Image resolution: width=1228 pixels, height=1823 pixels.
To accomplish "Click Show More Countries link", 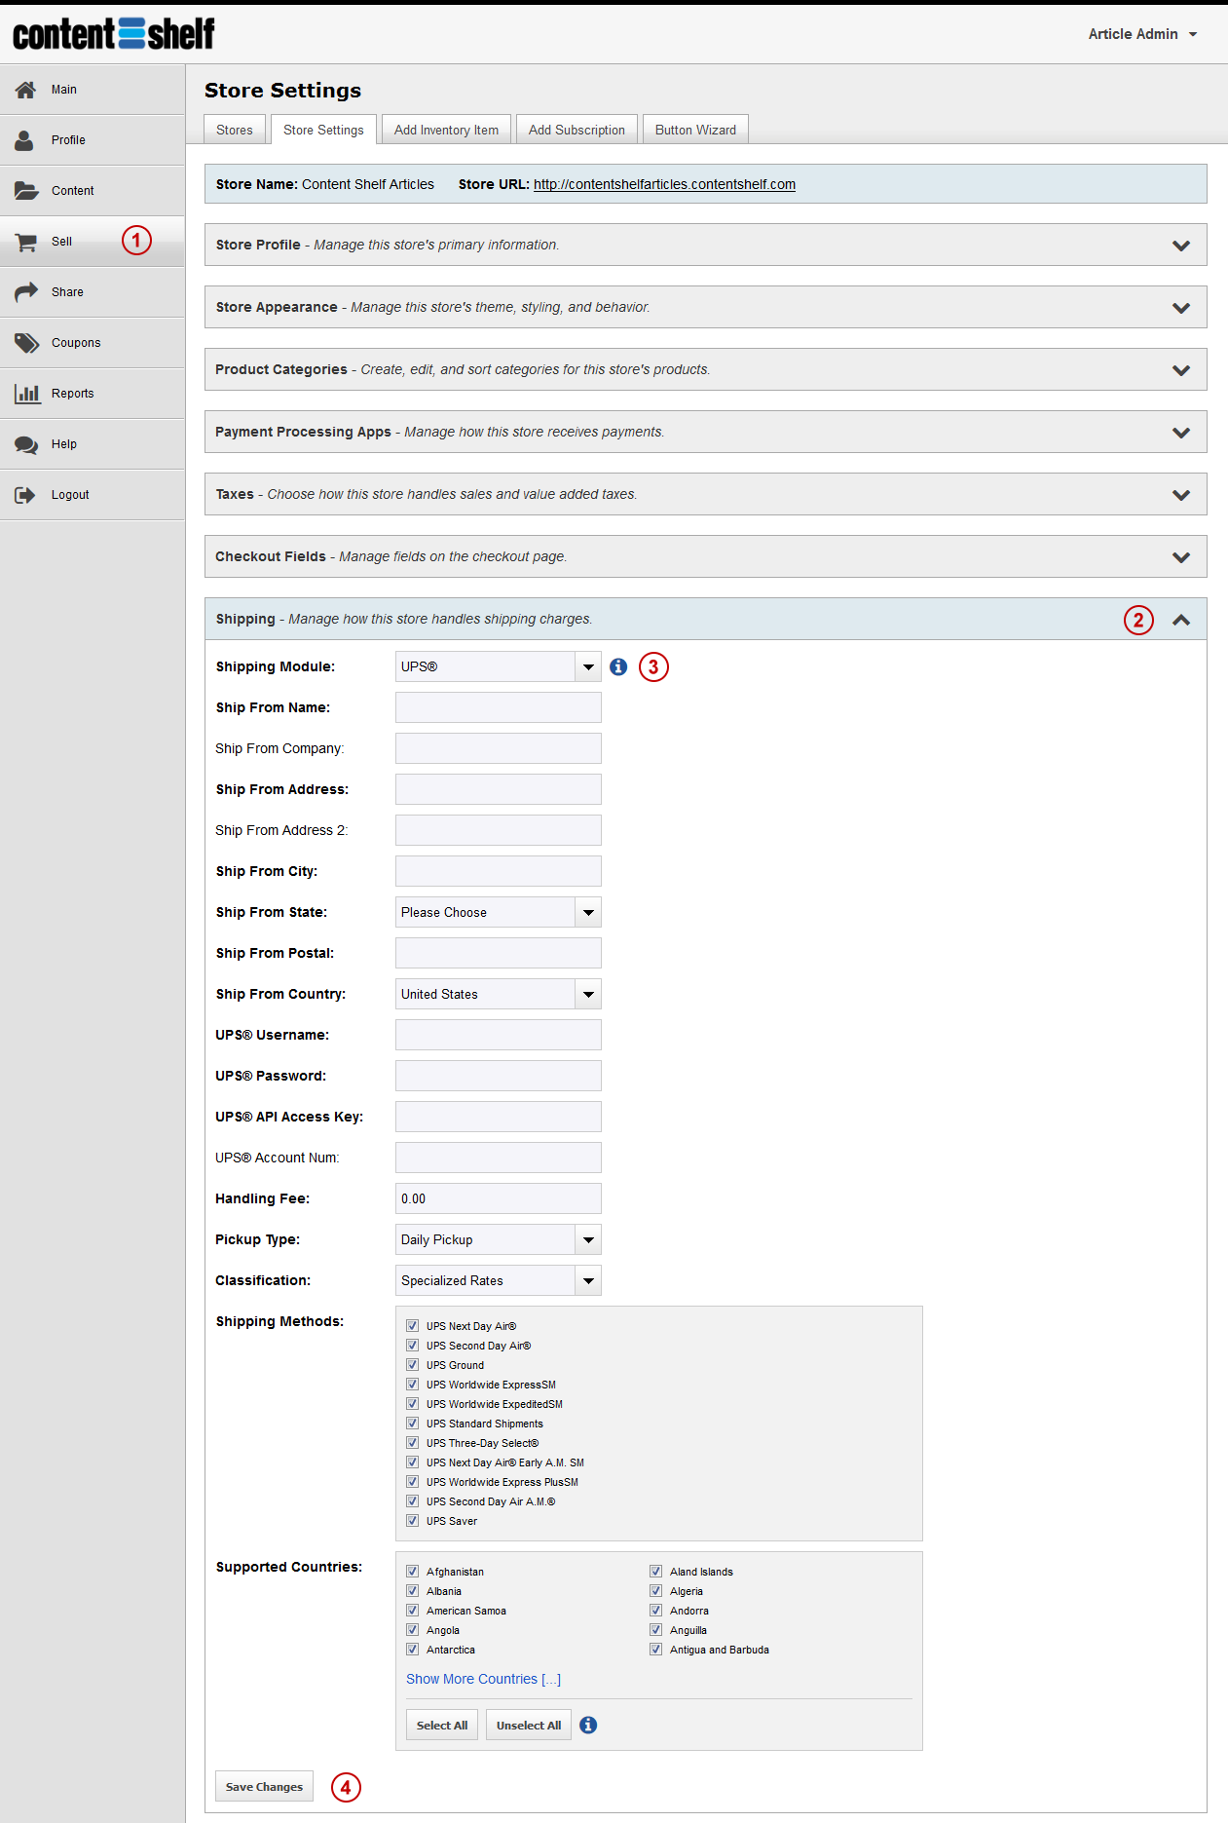I will [484, 1679].
